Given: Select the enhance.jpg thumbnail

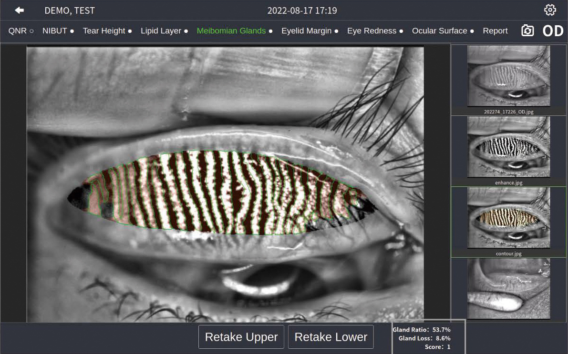Looking at the screenshot, I should click(508, 151).
